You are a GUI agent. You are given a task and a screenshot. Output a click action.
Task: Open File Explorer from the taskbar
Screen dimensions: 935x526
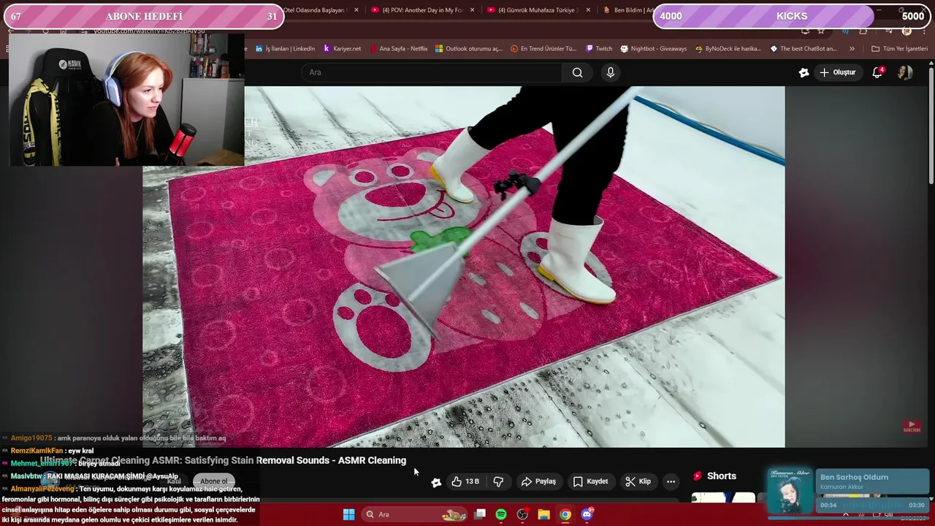coord(543,514)
